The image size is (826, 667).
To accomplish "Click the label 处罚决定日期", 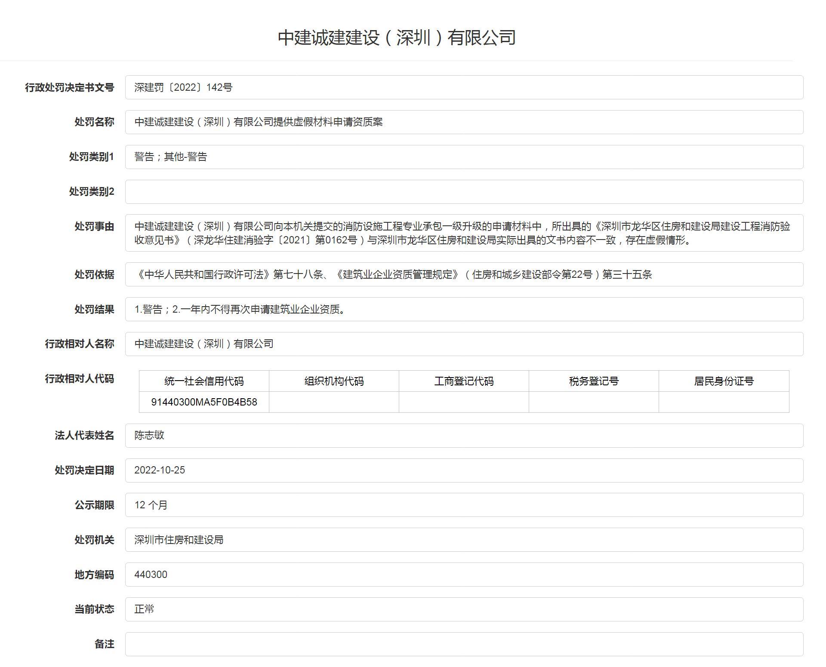I will click(84, 470).
